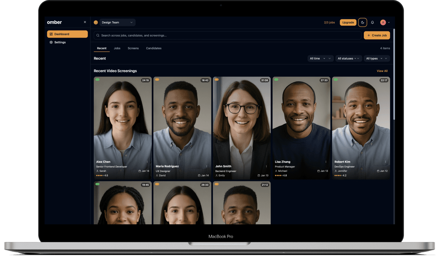Click the person icon next to interviewer Michael
This screenshot has width=439, height=256.
pos(276,171)
